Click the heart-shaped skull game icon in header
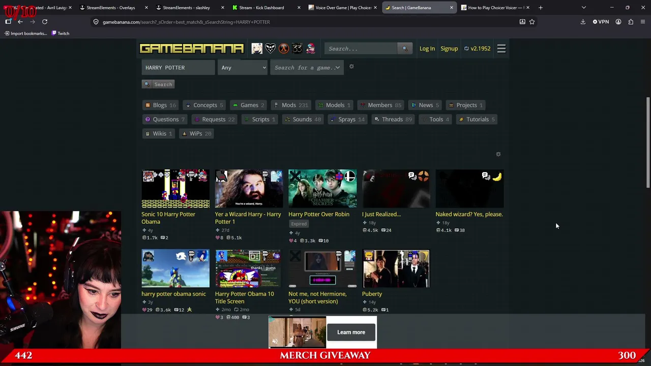This screenshot has width=651, height=366. point(271,48)
